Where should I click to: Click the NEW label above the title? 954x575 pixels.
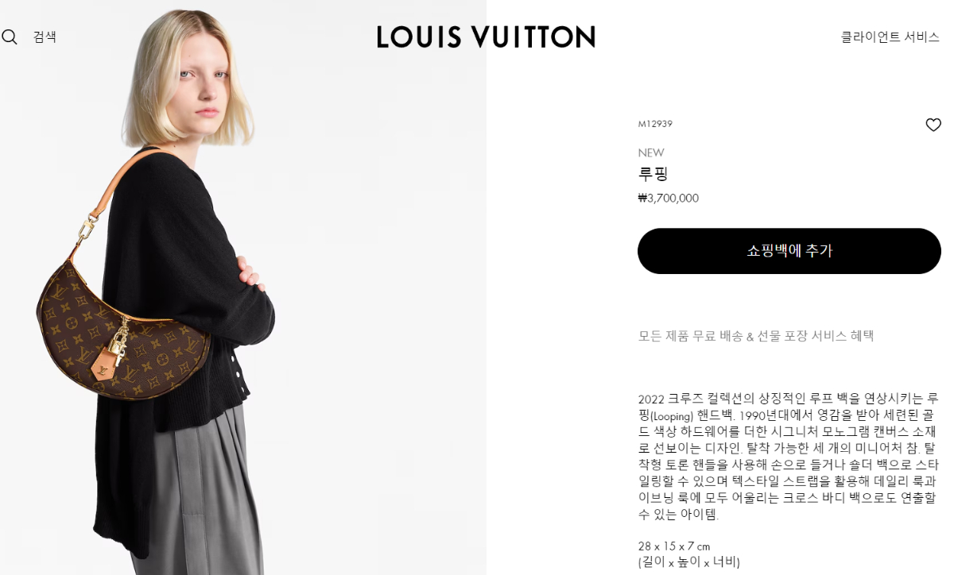651,152
